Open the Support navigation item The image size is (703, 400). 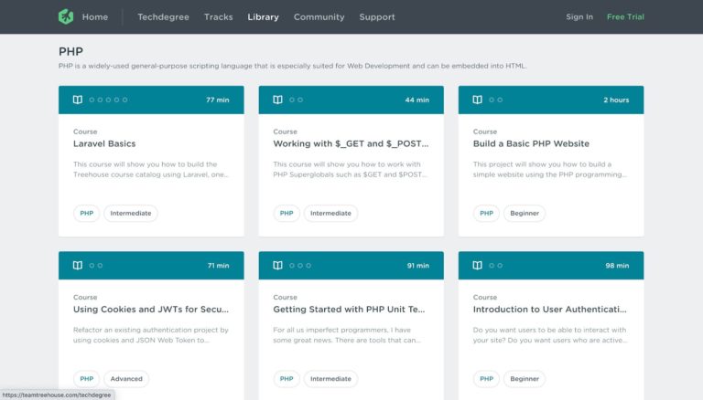pyautogui.click(x=377, y=17)
